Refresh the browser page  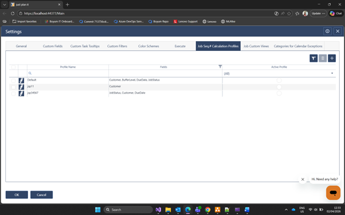pyautogui.click(x=13, y=13)
